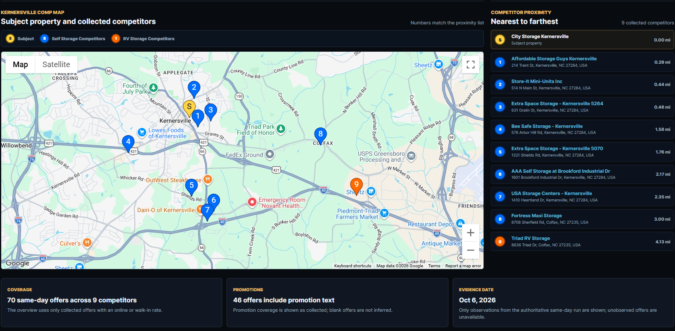Select blue map pin number 1
The height and width of the screenshot is (331, 675).
(197, 118)
